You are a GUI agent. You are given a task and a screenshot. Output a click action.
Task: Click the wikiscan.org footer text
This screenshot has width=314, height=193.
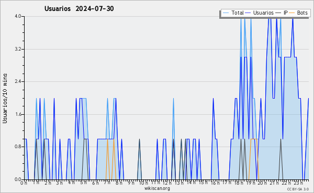point(157,188)
